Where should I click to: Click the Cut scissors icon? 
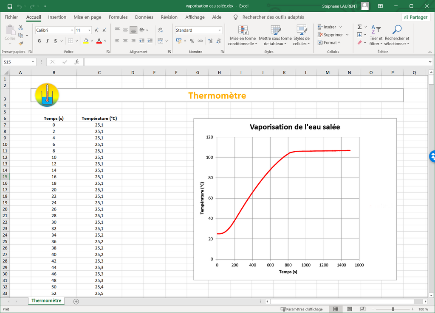pyautogui.click(x=20, y=28)
